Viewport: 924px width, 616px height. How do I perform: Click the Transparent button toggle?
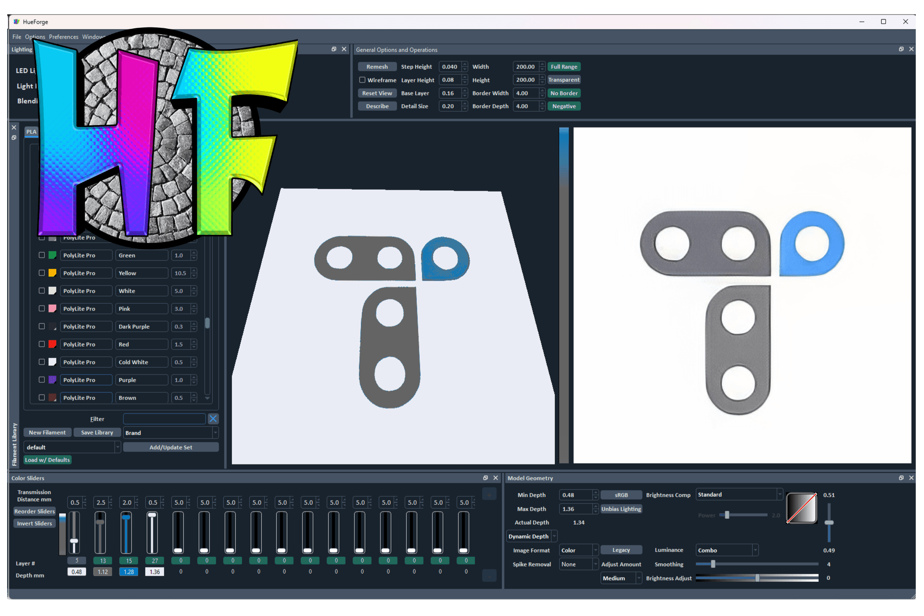tap(564, 80)
